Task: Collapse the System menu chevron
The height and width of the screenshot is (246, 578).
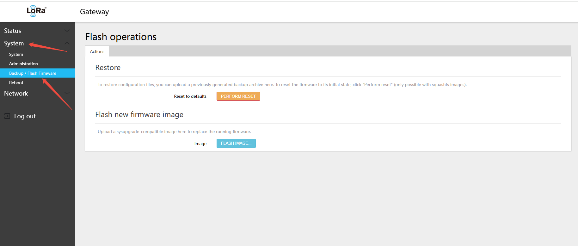Action: [x=67, y=43]
